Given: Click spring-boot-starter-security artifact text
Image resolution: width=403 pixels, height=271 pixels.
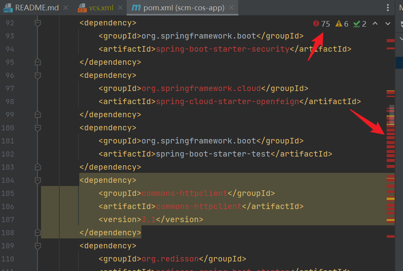Looking at the screenshot, I should [x=223, y=49].
